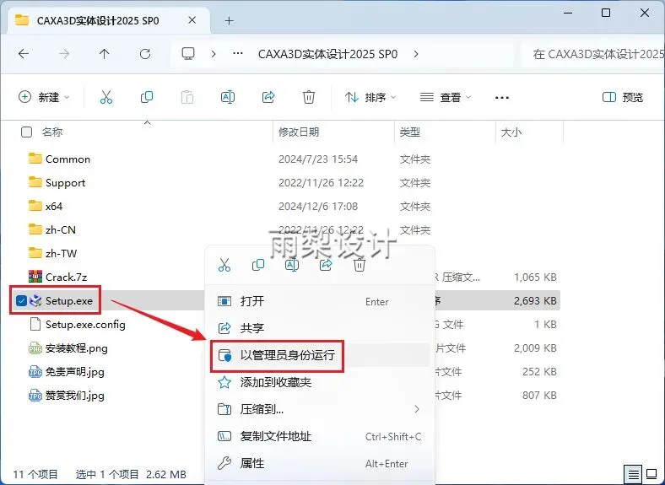
Task: Switch to details view in the status bar
Action: coord(634,474)
